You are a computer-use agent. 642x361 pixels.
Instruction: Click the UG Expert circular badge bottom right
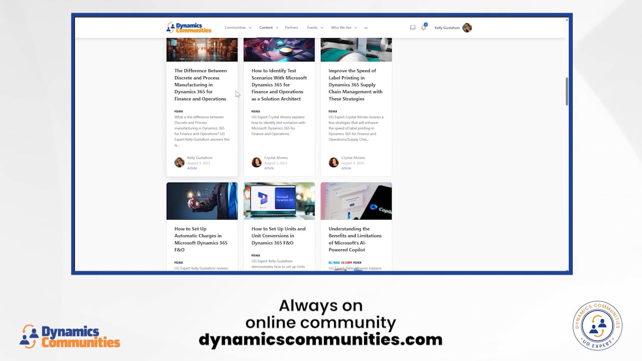tap(598, 326)
